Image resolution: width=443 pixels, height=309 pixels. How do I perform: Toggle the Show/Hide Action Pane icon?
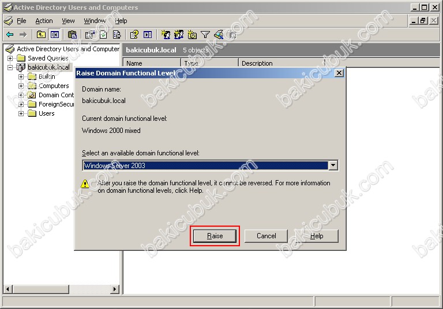tap(148, 35)
